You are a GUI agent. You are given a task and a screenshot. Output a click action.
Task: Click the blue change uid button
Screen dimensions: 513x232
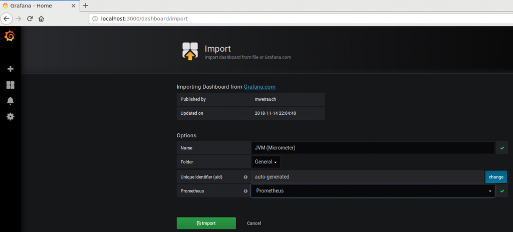coord(496,177)
